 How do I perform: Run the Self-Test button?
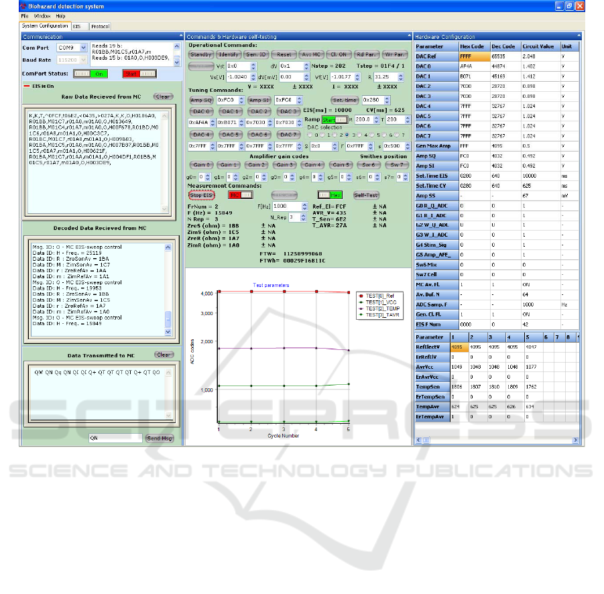(x=367, y=194)
